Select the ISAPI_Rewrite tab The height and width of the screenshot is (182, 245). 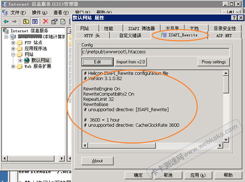point(179,35)
